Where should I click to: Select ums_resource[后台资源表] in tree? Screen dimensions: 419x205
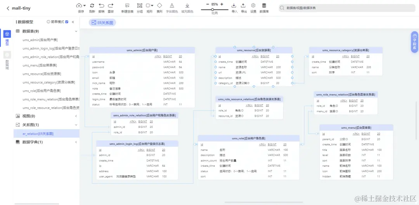coord(42,74)
